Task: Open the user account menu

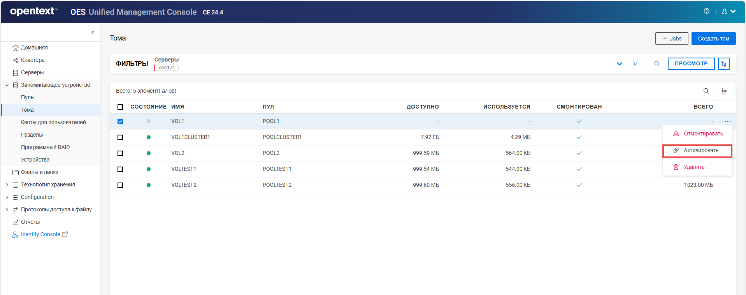Action: (x=728, y=11)
